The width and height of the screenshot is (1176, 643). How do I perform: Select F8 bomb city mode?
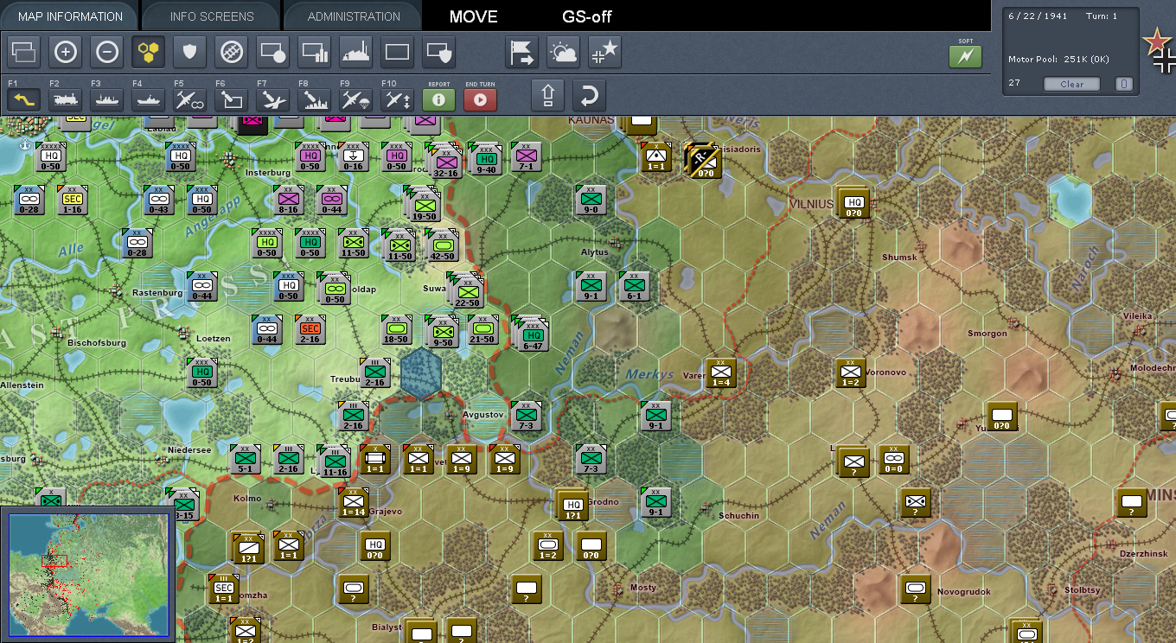tap(314, 99)
